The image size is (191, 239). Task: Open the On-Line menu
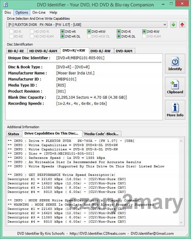pos(39,12)
